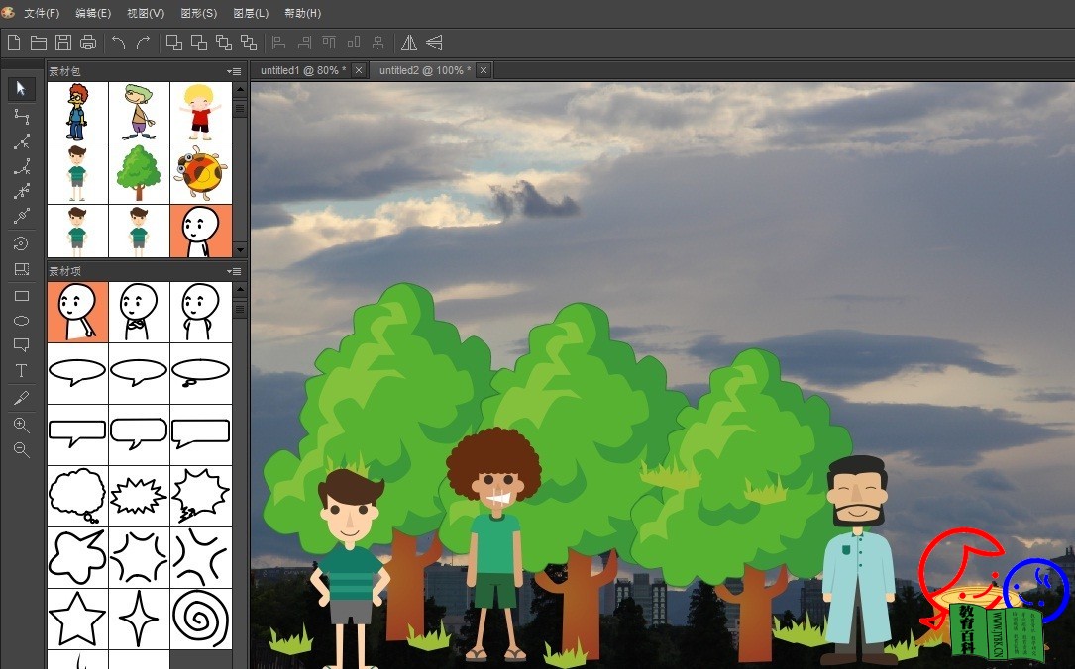Image resolution: width=1075 pixels, height=669 pixels.
Task: Select the striped-shirt boy on canvas
Action: click(351, 568)
